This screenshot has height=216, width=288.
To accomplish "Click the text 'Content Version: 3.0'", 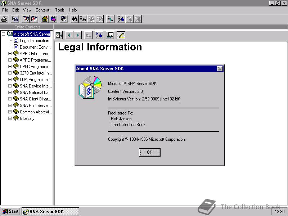I will (125, 91).
